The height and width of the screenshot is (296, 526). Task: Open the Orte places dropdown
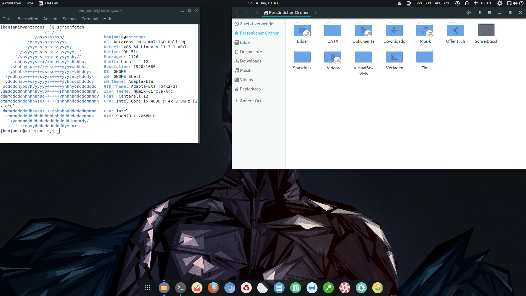[29, 3]
